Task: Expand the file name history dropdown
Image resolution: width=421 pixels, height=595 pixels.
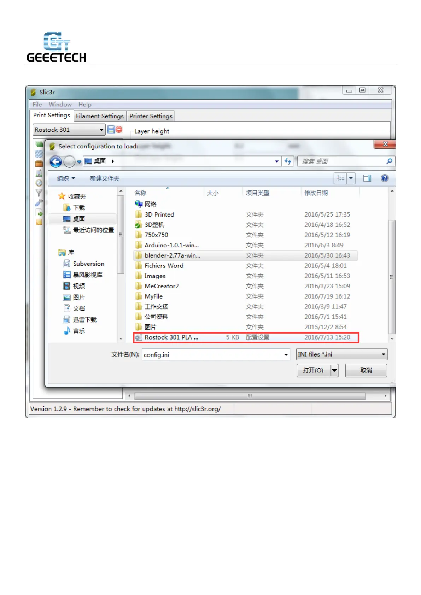Action: (x=286, y=355)
